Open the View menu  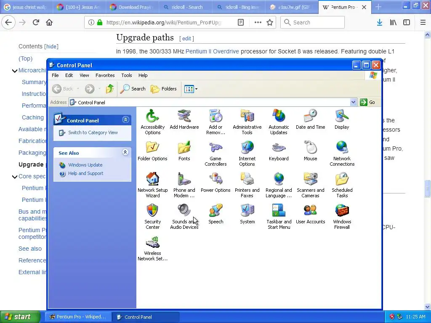[x=84, y=75]
